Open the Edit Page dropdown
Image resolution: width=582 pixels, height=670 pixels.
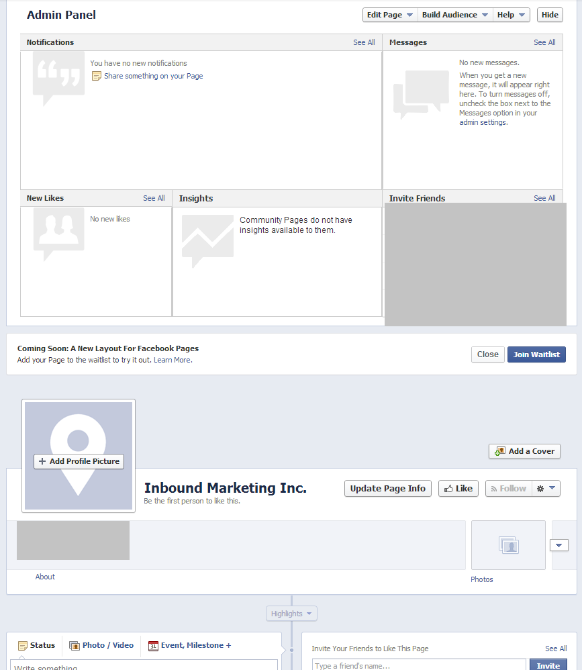coord(390,15)
